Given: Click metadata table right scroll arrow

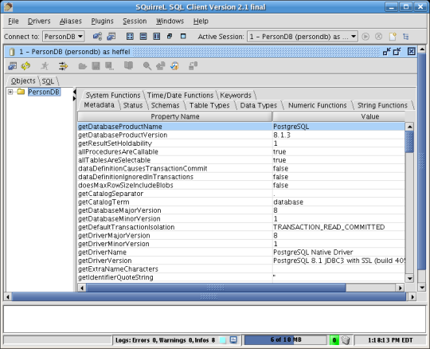Looking at the screenshot, I should click(x=400, y=288).
